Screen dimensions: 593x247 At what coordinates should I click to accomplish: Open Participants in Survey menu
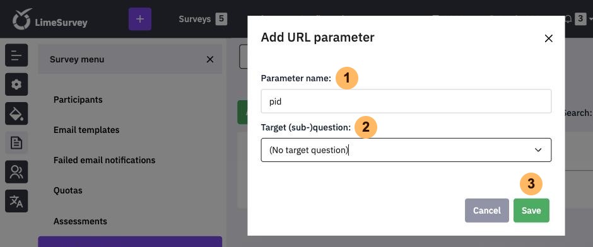[78, 100]
